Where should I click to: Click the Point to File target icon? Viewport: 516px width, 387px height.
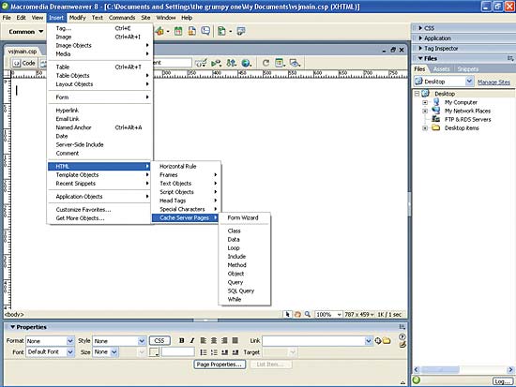(378, 341)
